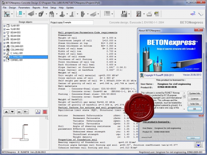Click the print setup icon beside printer
This screenshot has width=207, height=155.
(x=157, y=14)
